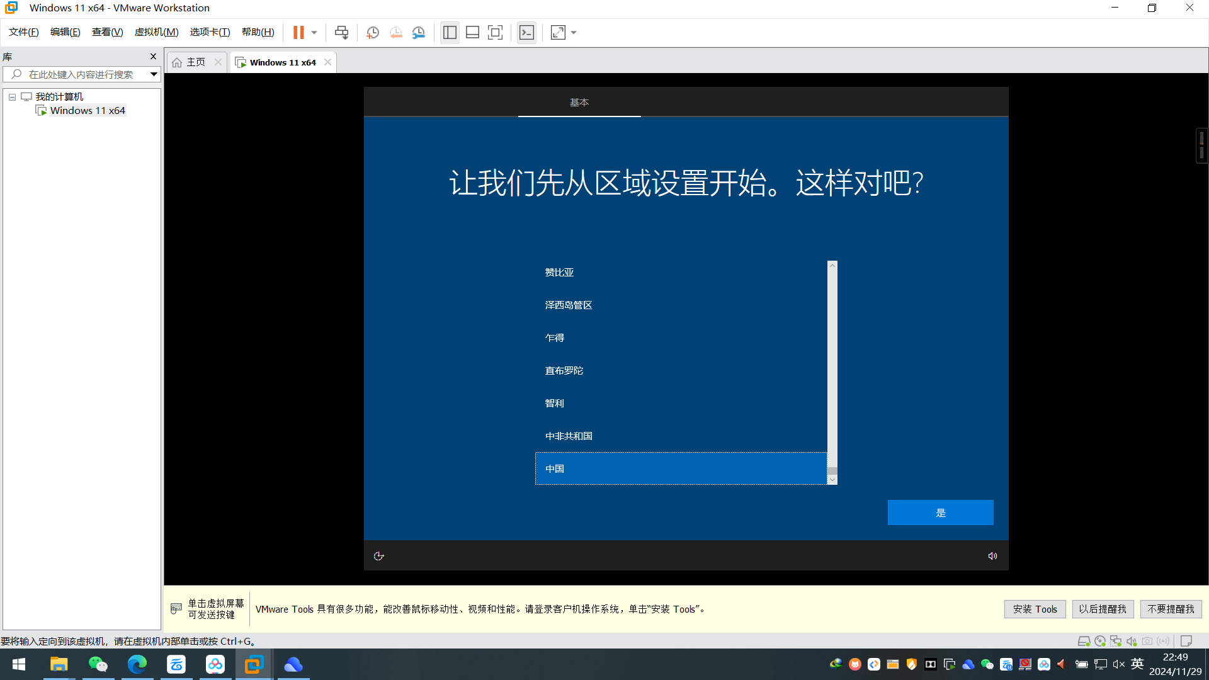Click the network adapter status icon

(x=1115, y=641)
